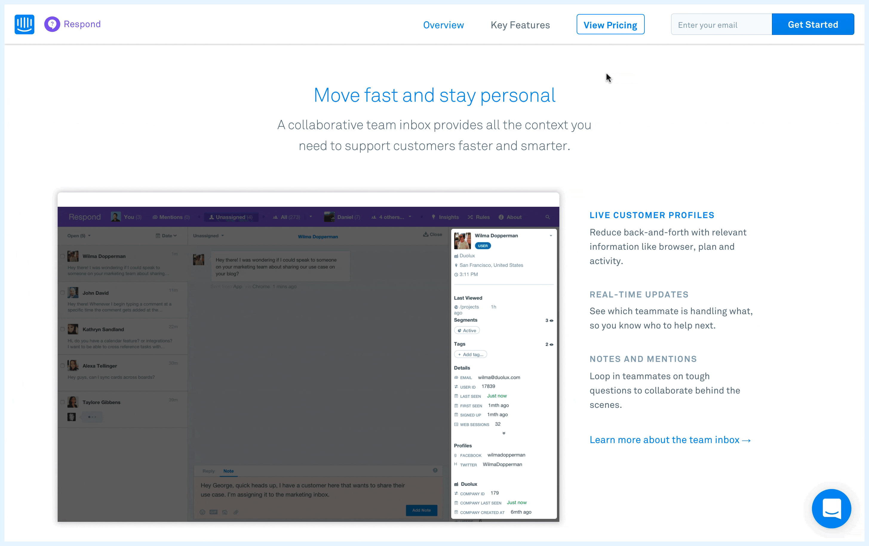
Task: Expand more details with double chevron
Action: 503,433
